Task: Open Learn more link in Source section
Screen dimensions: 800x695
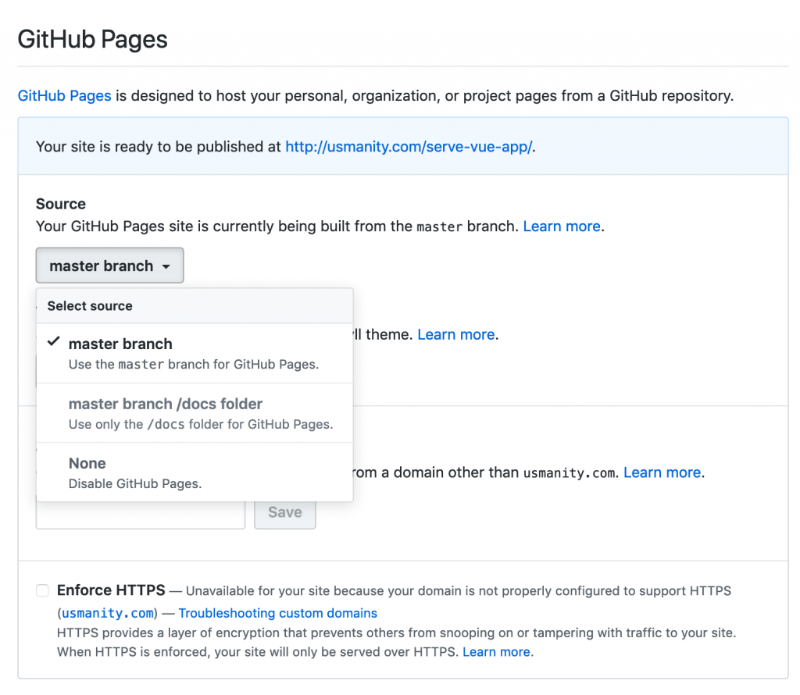Action: point(561,226)
